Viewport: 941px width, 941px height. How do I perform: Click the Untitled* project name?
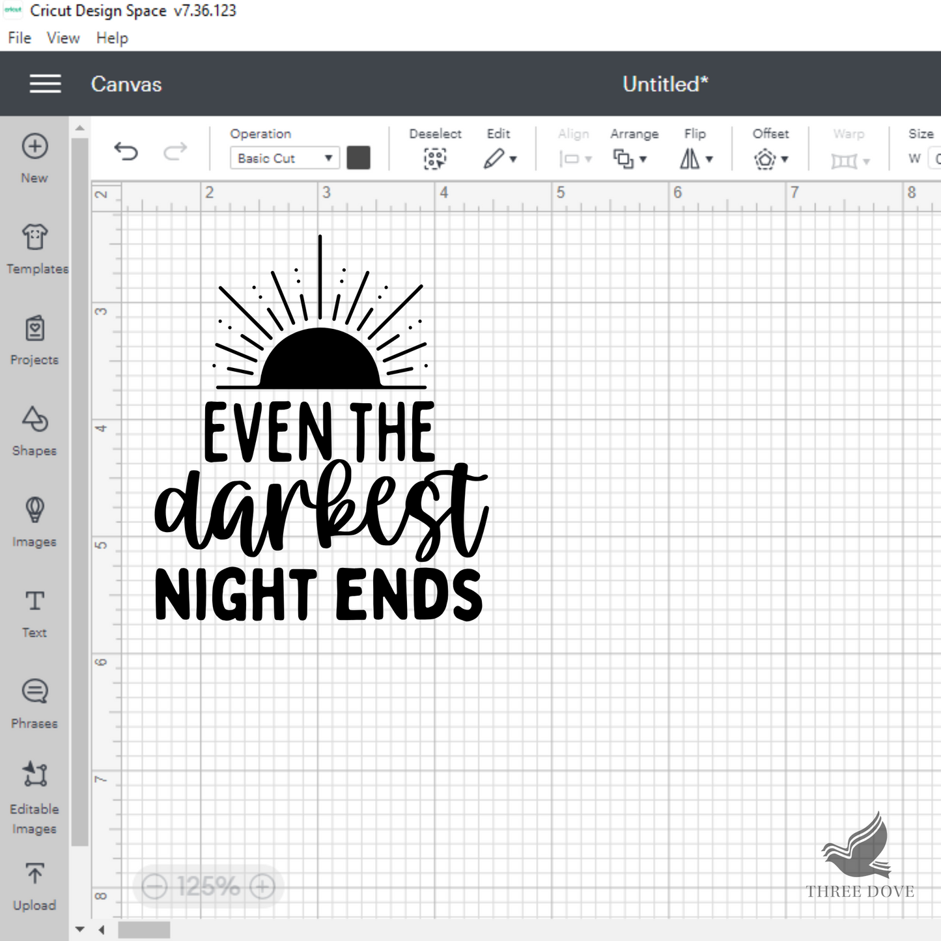tap(665, 84)
